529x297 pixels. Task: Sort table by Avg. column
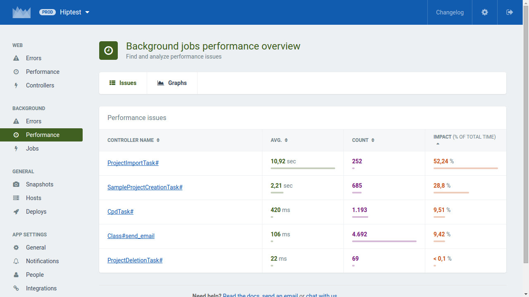tap(279, 140)
